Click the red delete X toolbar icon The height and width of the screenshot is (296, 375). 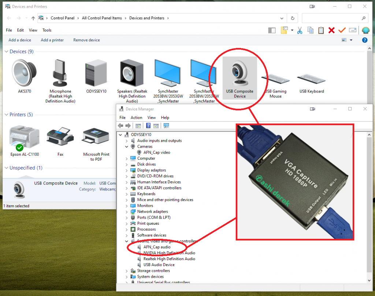point(331,30)
